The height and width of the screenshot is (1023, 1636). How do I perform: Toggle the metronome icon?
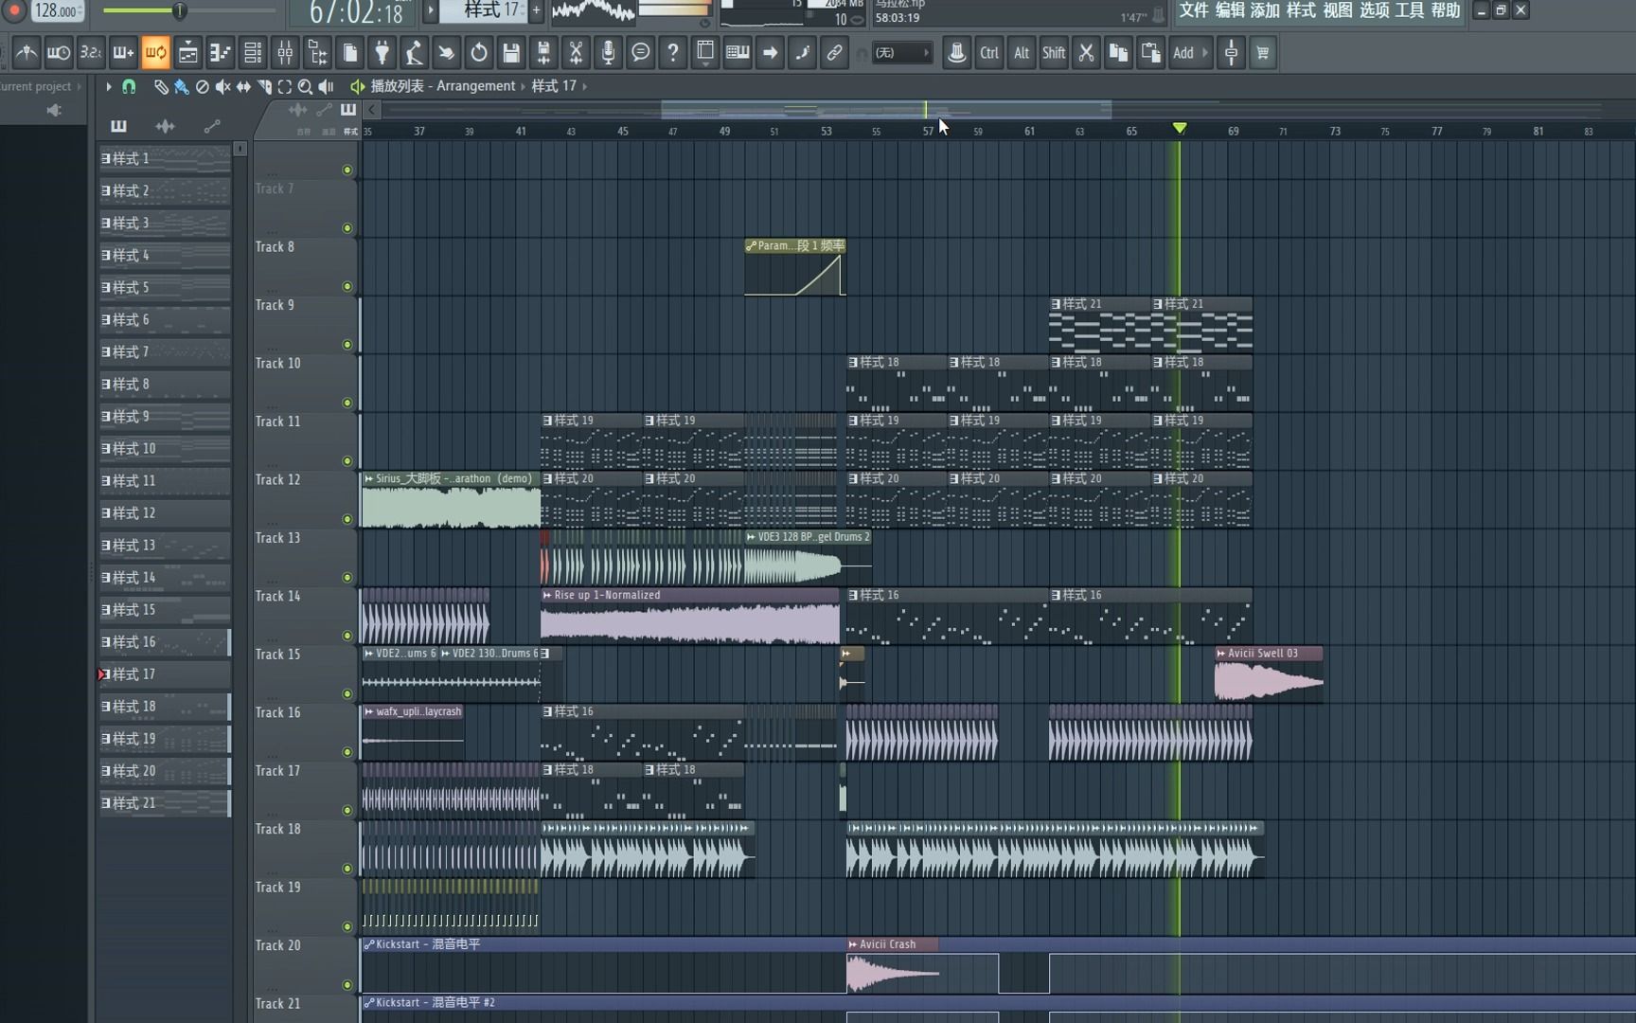click(x=27, y=53)
